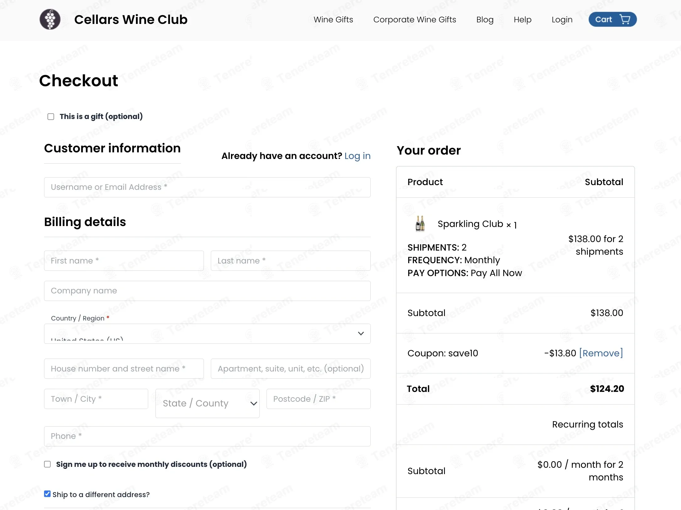Screen dimensions: 681x510
Task: Click the 'Customer information' heading
Action: tap(112, 148)
